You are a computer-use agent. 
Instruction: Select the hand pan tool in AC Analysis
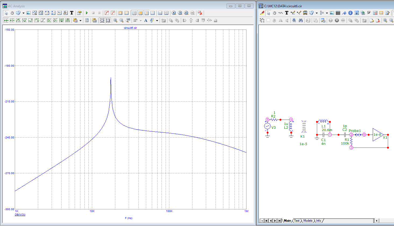pos(12,13)
